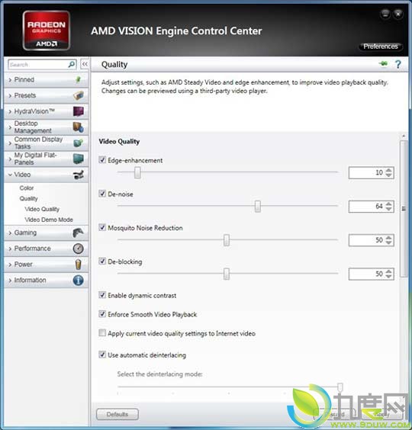Open the Video Quality sub-item
This screenshot has height=430, width=412.
click(42, 209)
